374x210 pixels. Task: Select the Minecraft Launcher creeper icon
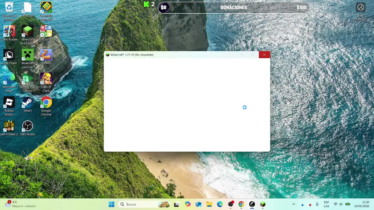[x=27, y=59]
